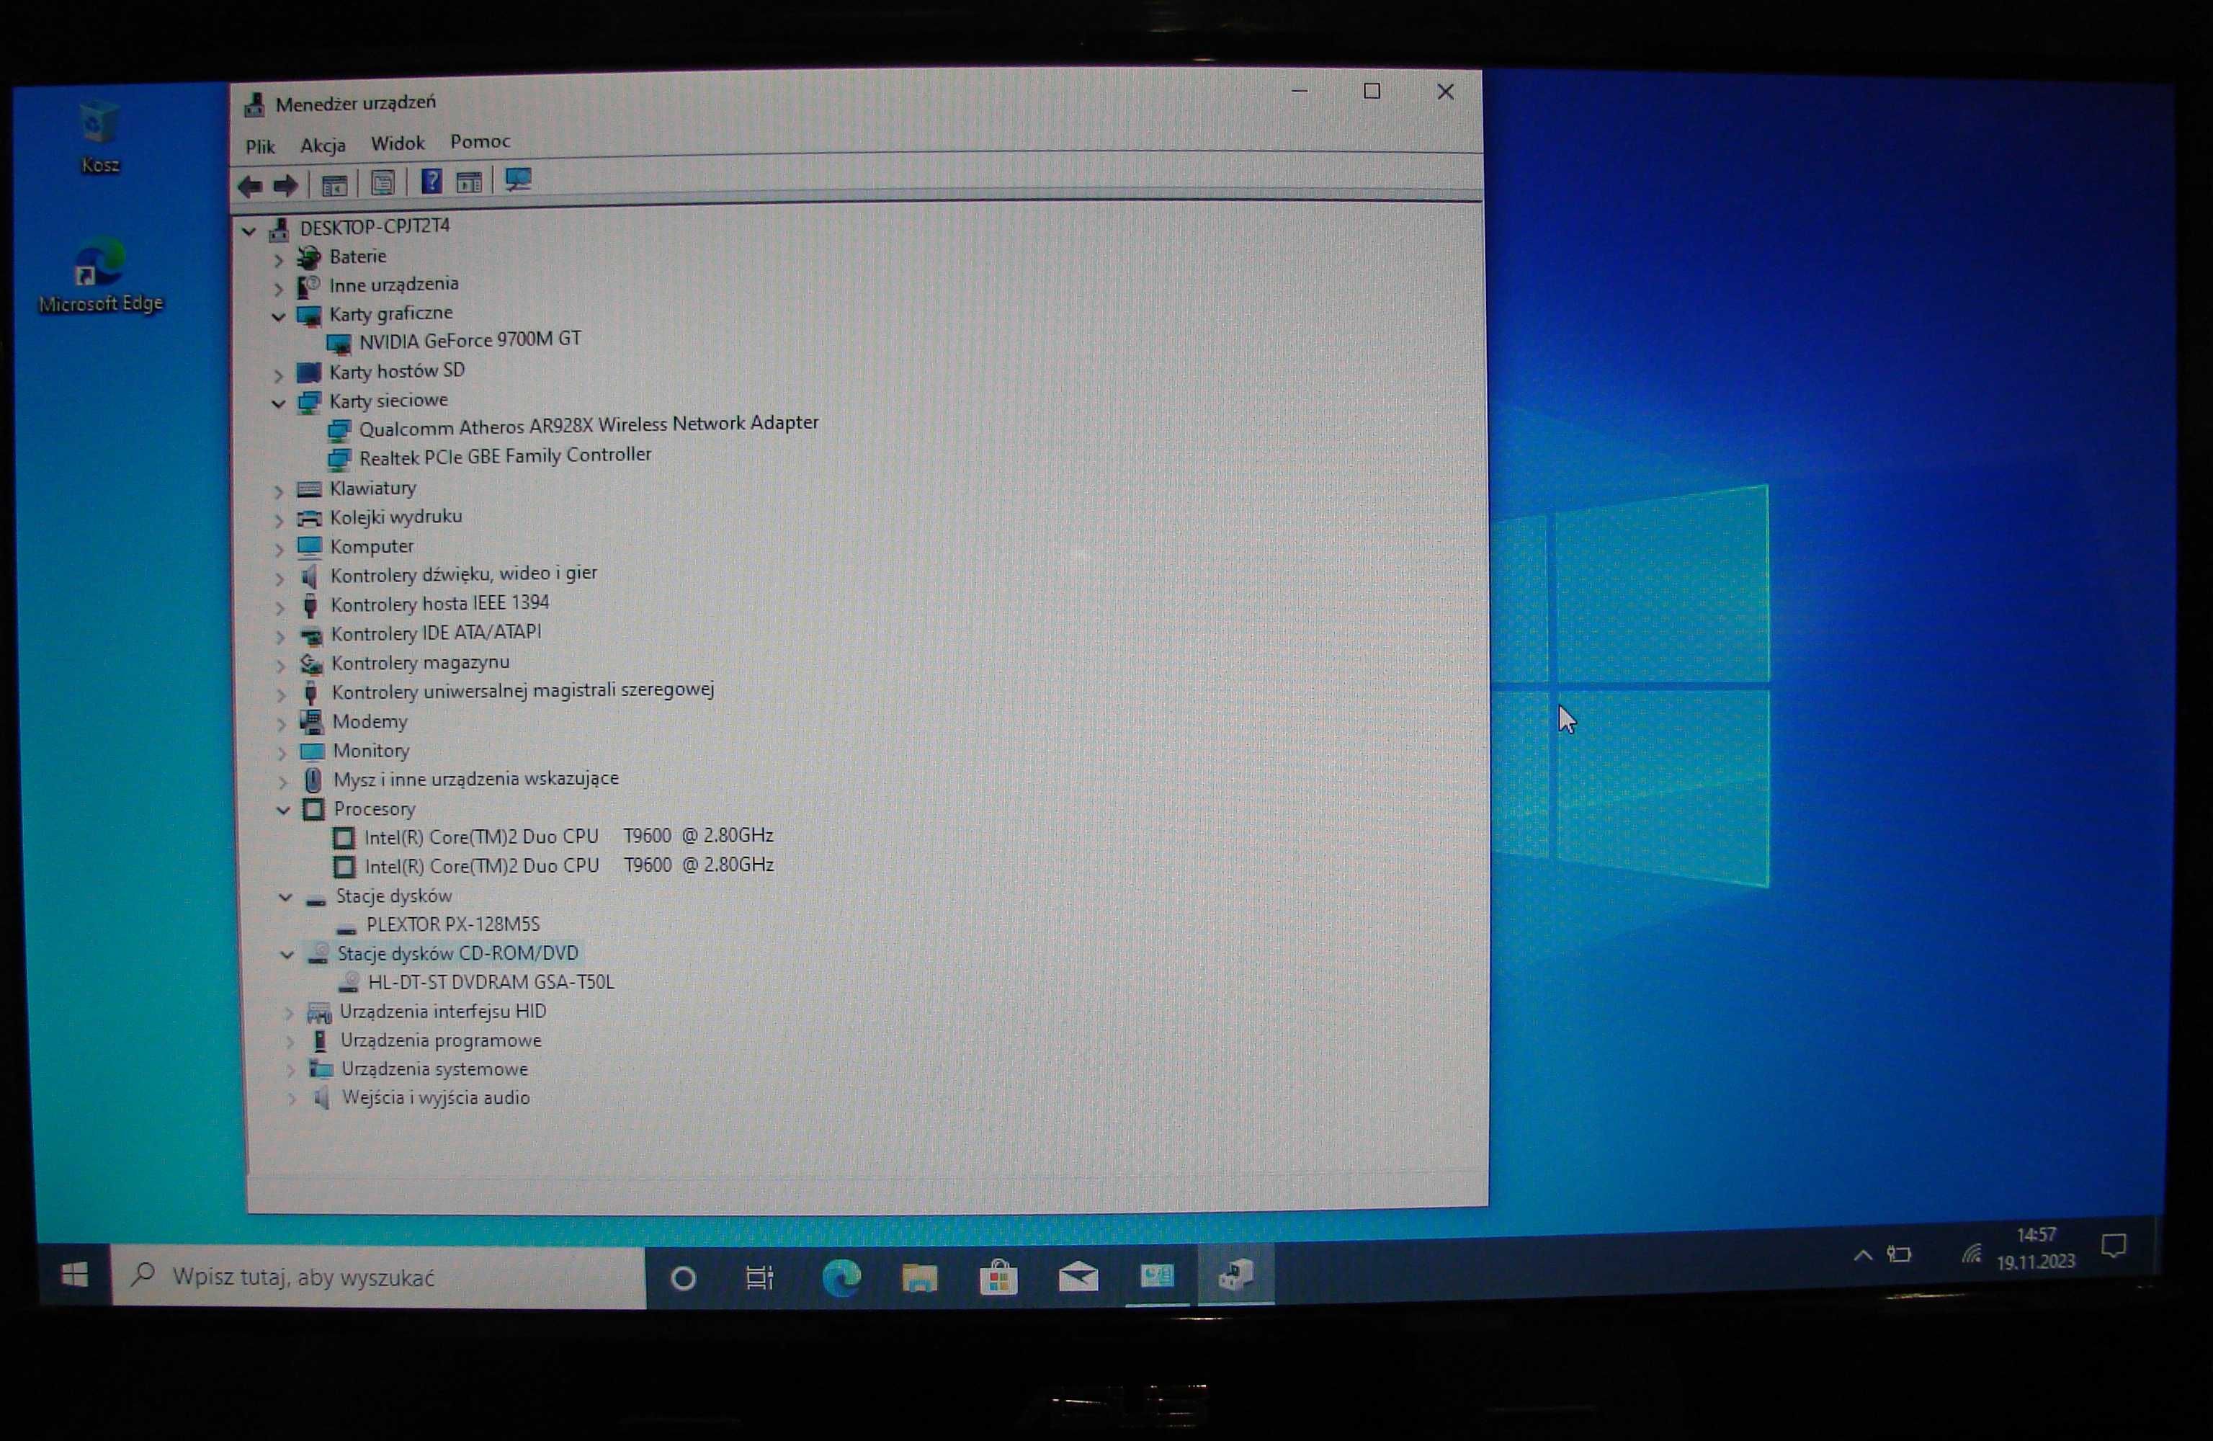Open Task View on taskbar
The width and height of the screenshot is (2213, 1441).
[x=761, y=1278]
